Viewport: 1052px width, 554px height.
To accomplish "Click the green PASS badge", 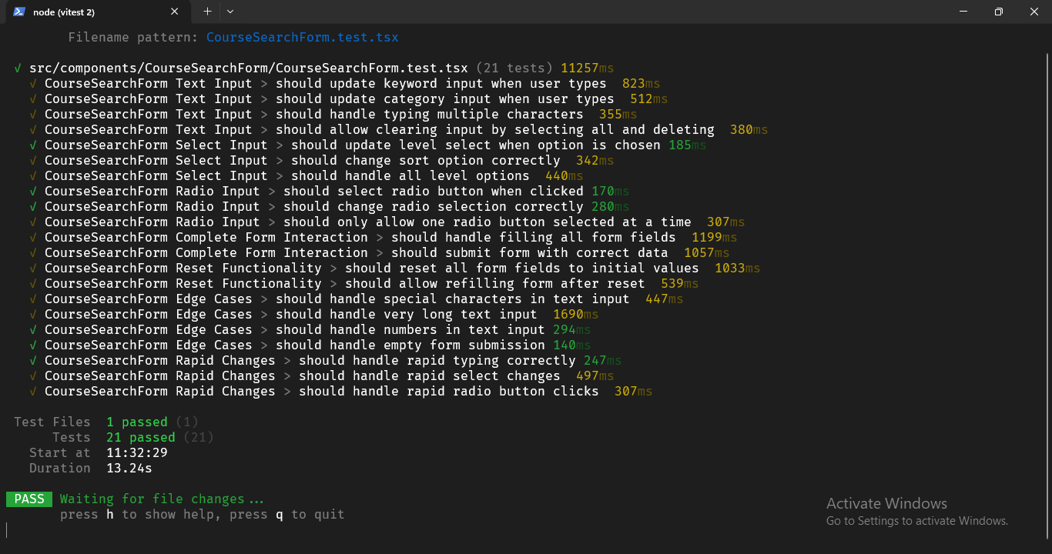I will (x=29, y=499).
